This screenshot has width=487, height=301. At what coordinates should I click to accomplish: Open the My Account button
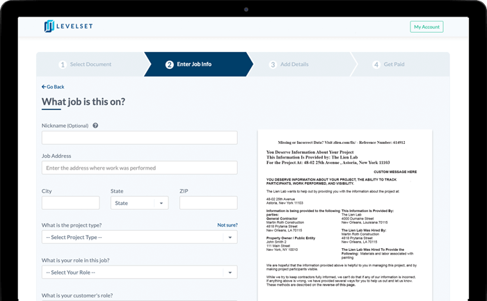tap(426, 27)
